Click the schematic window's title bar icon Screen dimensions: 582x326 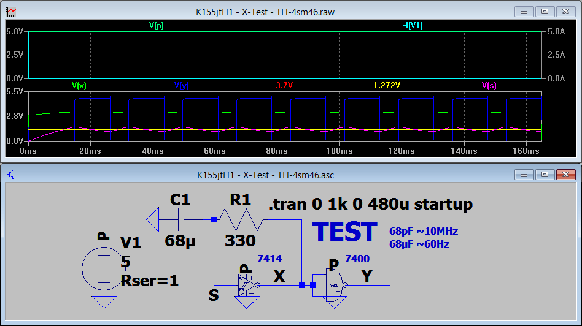point(11,175)
